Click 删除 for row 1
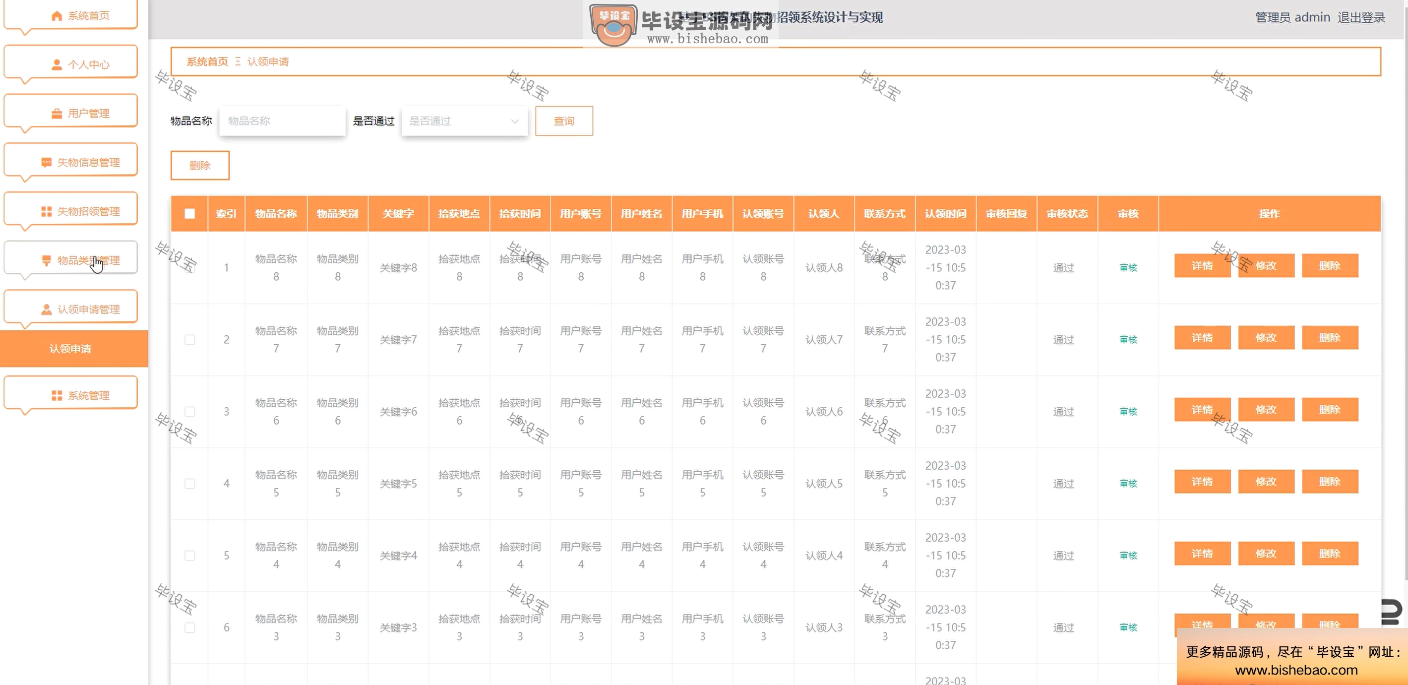The height and width of the screenshot is (685, 1408). tap(1330, 266)
